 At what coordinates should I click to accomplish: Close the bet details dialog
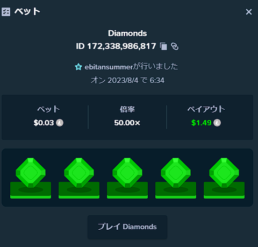[x=249, y=12]
